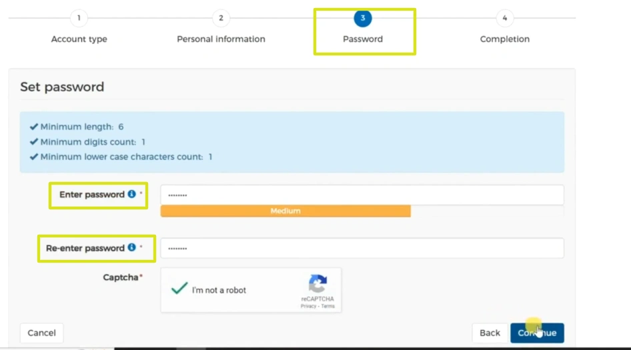Screen dimensions: 631x350
Task: Select the Personal information step label
Action: point(221,39)
